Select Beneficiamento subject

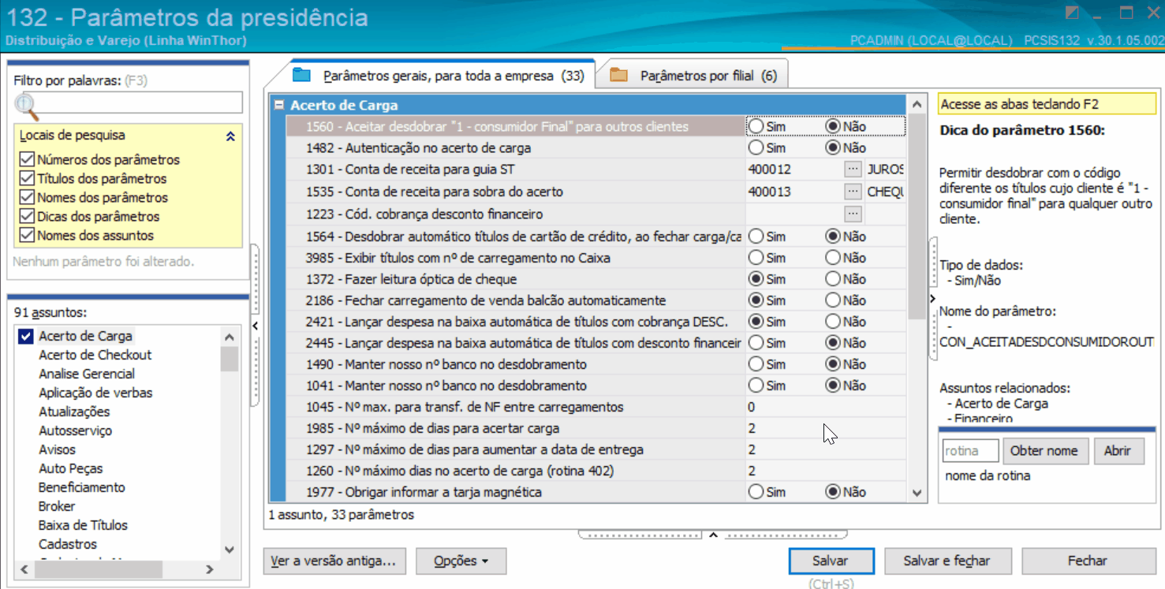[x=81, y=488]
